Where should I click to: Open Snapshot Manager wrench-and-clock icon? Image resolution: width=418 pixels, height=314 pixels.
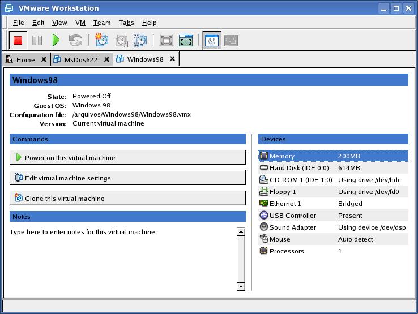[x=140, y=41]
